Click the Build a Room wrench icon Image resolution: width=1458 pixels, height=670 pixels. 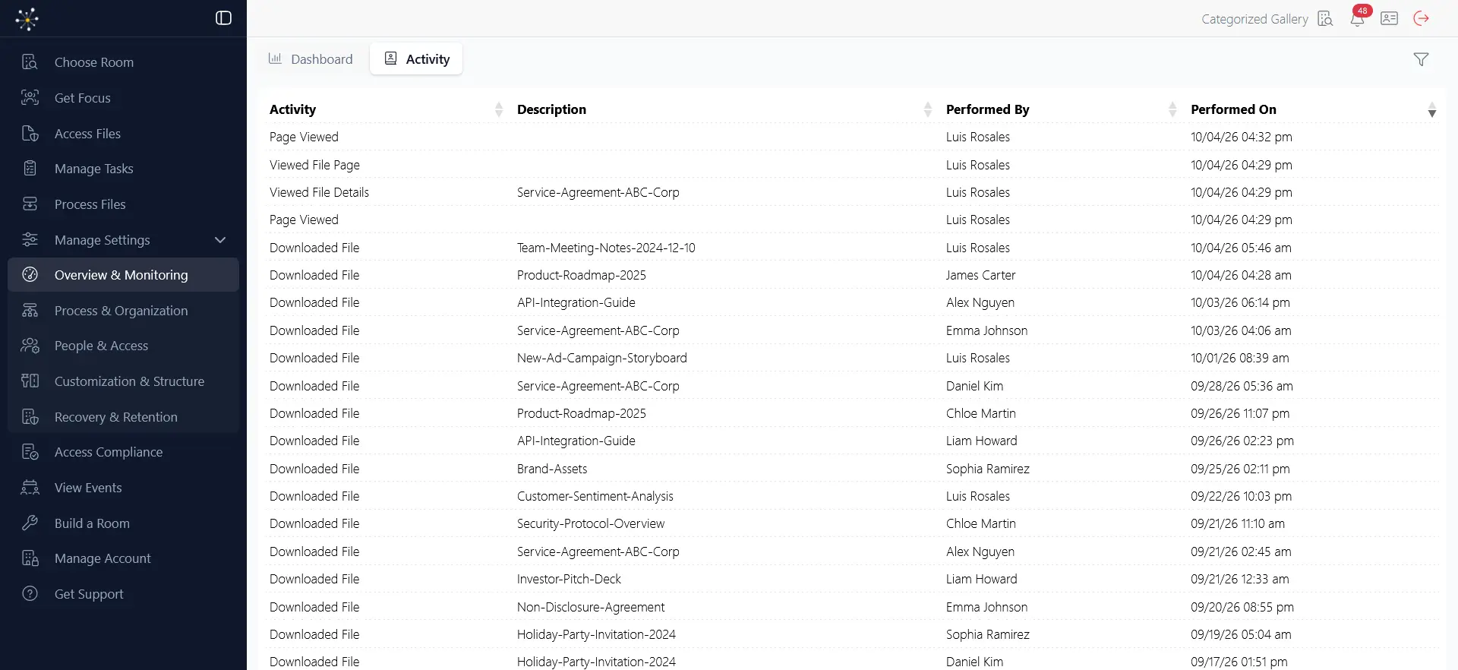tap(30, 523)
